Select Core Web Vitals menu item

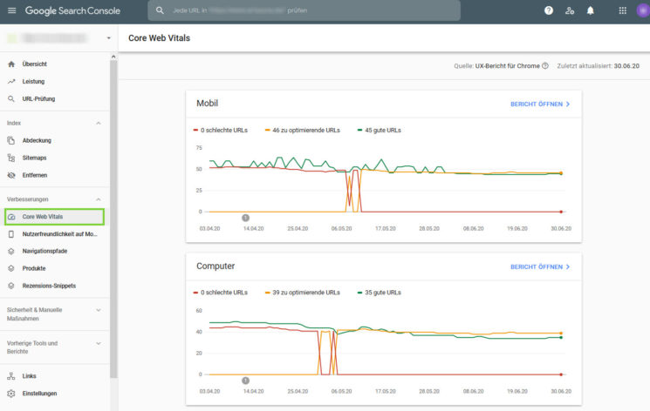54,217
